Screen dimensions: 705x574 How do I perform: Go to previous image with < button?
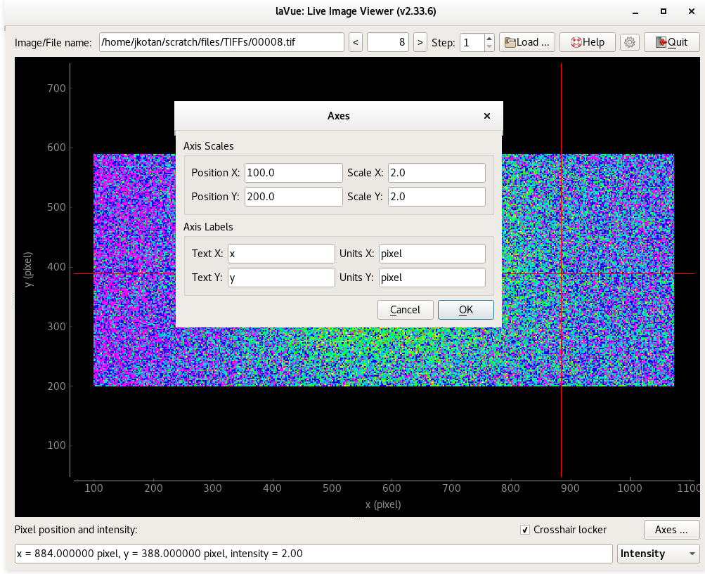pyautogui.click(x=356, y=42)
